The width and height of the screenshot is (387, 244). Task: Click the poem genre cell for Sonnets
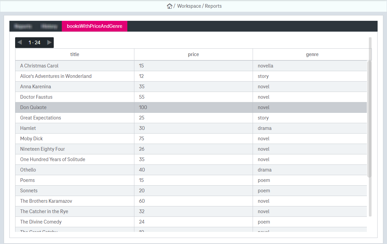tap(264, 191)
